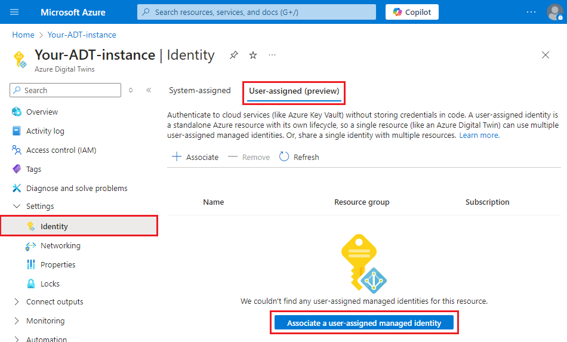Sort by Resource group column header
Viewport: 567px width, 342px height.
coord(362,202)
